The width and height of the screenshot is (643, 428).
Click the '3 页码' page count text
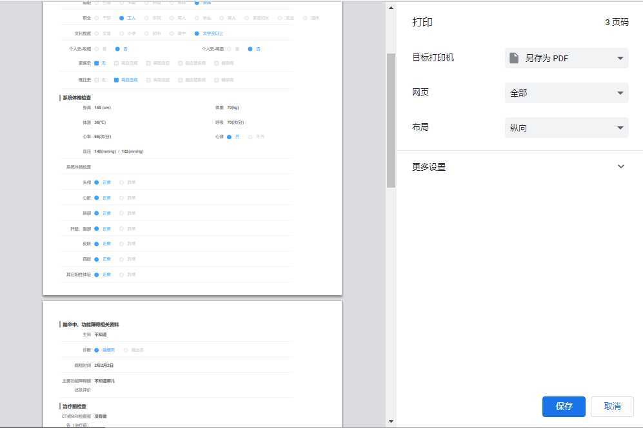coord(617,22)
